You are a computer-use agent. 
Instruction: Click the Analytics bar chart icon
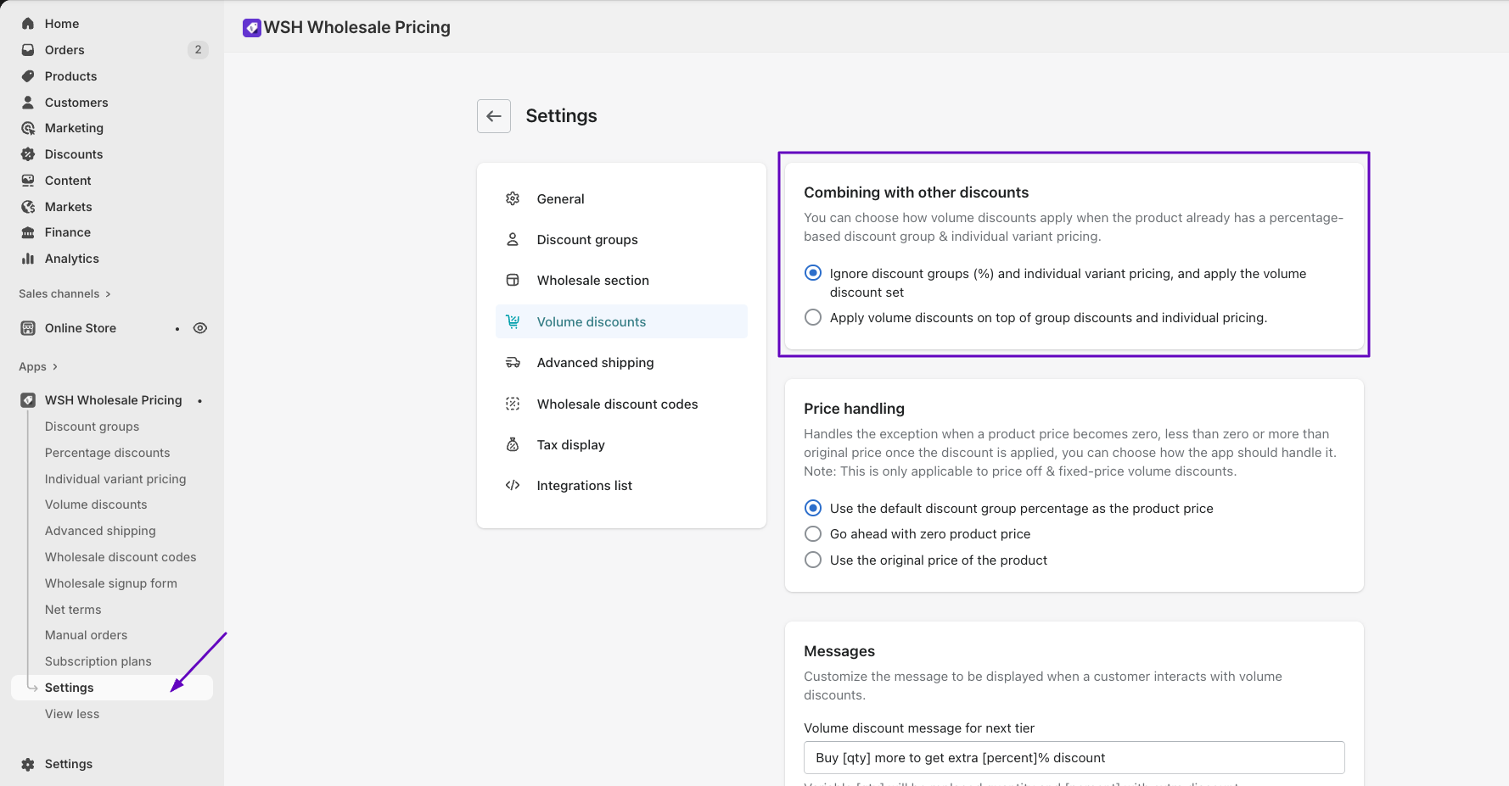pyautogui.click(x=28, y=259)
